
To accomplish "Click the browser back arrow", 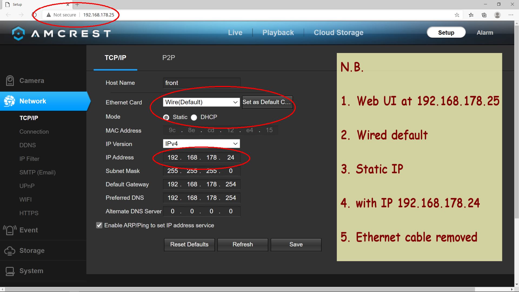I will (x=8, y=15).
